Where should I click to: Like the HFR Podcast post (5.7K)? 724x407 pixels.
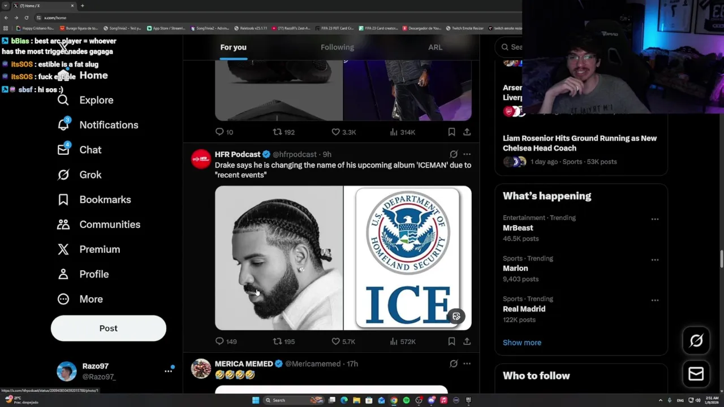pos(343,341)
